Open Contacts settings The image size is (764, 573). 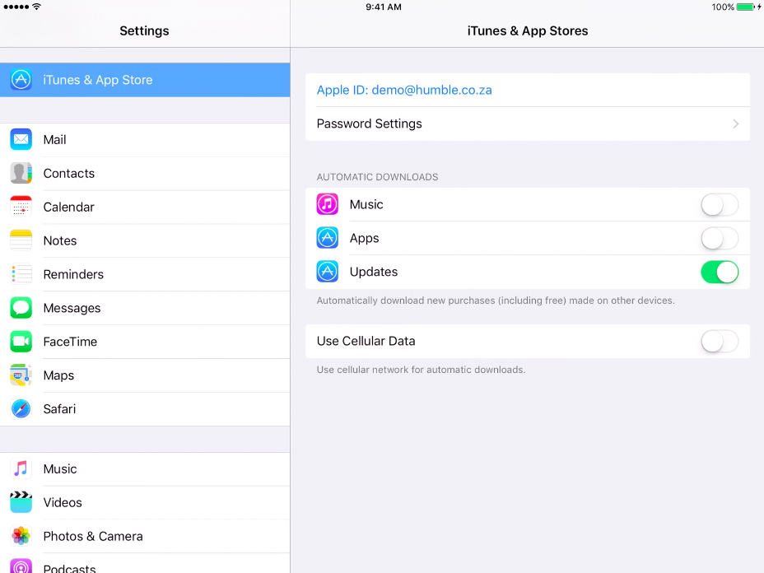[x=145, y=174]
